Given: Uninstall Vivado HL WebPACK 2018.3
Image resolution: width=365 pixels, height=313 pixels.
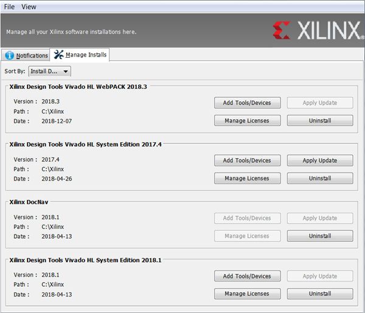Looking at the screenshot, I should pyautogui.click(x=320, y=120).
